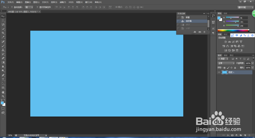Viewport: 255px width, 138px height.
Task: Select the Horizontal Type tool
Action: coord(3,80)
